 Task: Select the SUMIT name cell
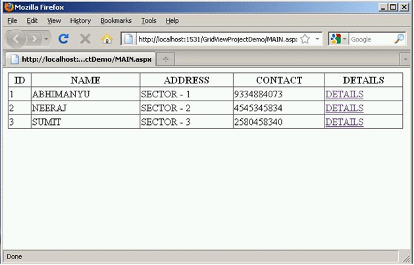(86, 122)
